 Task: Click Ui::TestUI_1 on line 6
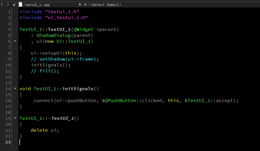coord(74,41)
